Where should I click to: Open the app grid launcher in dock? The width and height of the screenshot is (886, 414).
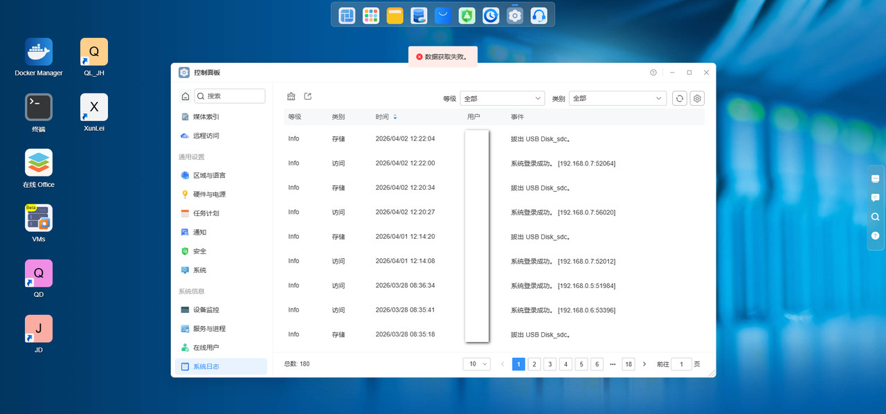pyautogui.click(x=371, y=15)
